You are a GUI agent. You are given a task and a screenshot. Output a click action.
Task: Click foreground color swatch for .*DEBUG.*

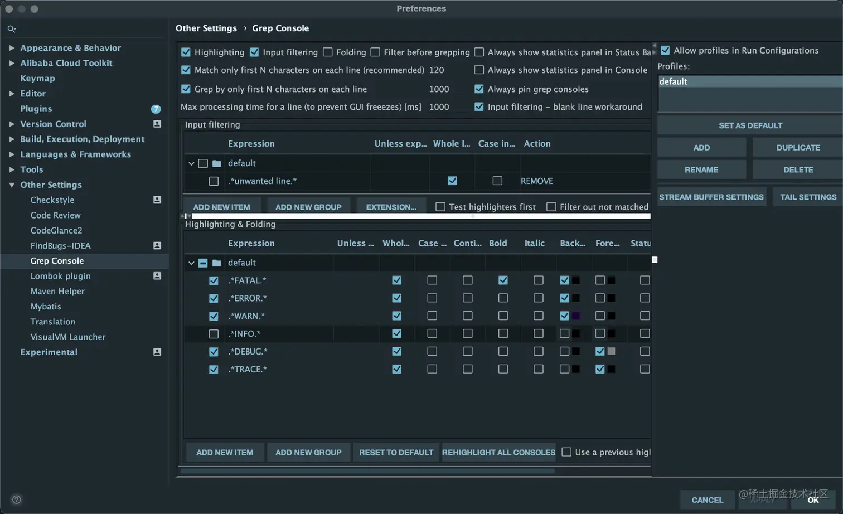(612, 352)
